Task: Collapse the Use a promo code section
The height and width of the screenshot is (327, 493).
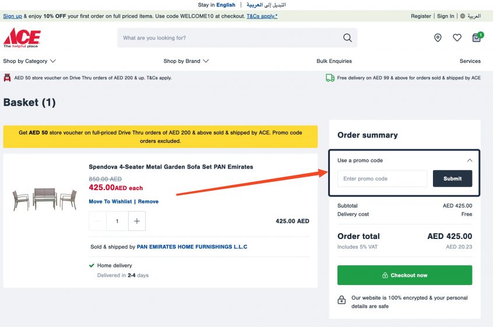Action: pos(470,160)
